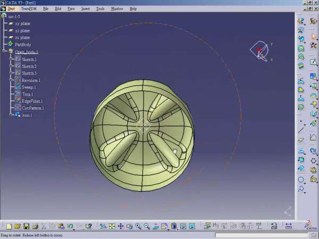Click the compass in the viewport corner
319x239 pixels.
tap(261, 50)
